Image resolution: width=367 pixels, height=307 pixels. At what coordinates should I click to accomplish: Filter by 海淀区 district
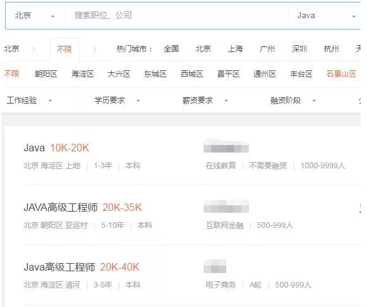click(x=82, y=73)
